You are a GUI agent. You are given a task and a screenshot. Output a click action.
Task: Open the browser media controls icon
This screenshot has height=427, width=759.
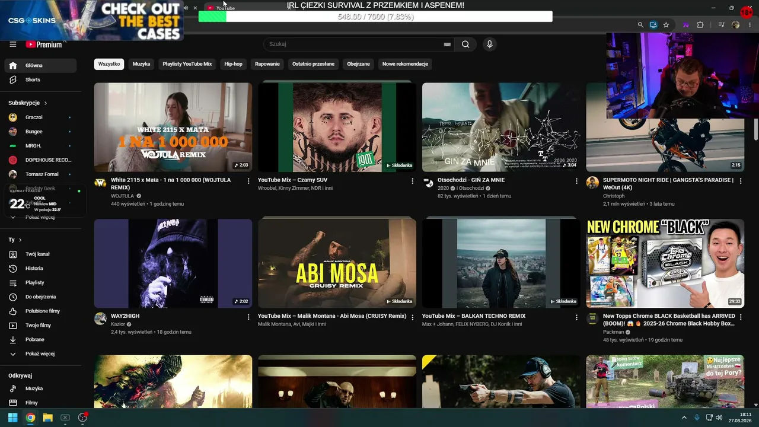[721, 25]
